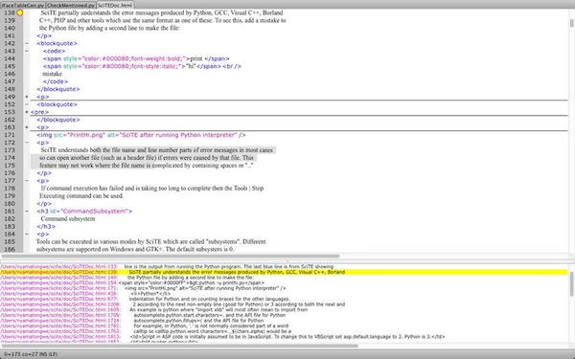
Task: Click line number 144 in the margin
Action: tap(10, 58)
